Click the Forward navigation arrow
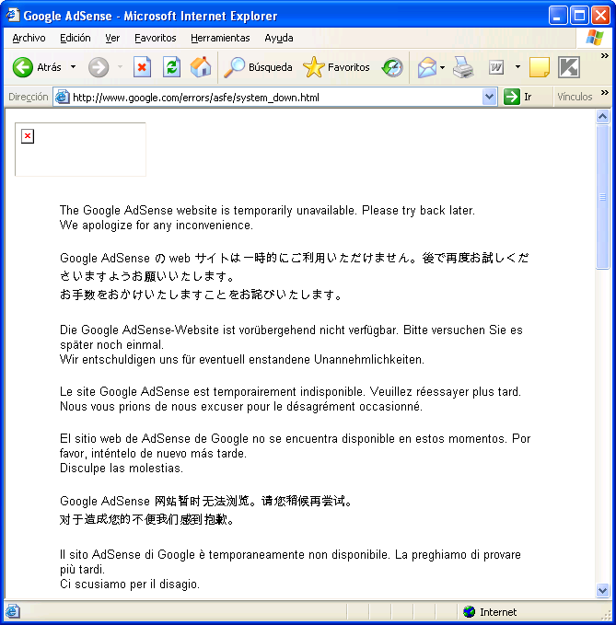Viewport: 616px width, 625px height. tap(99, 67)
